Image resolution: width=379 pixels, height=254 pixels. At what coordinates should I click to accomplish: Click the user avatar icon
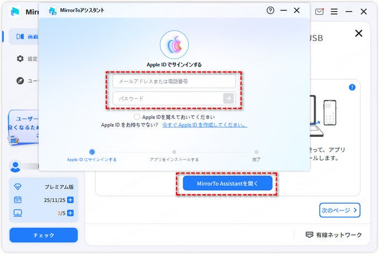(x=15, y=166)
